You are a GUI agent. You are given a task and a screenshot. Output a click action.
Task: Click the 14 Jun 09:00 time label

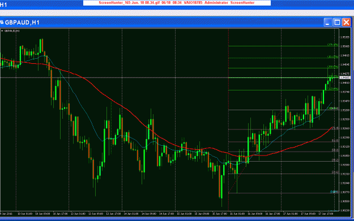(x=149, y=214)
